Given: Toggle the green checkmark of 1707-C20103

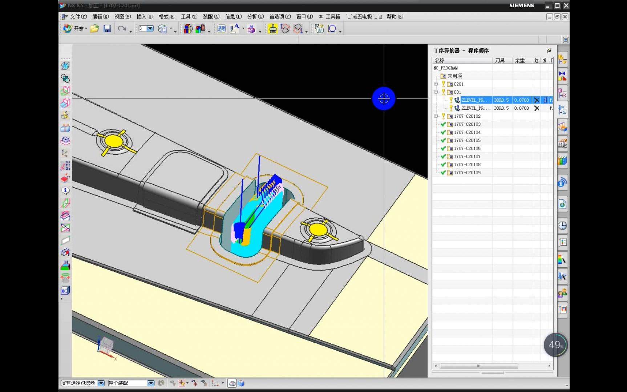Looking at the screenshot, I should [443, 124].
